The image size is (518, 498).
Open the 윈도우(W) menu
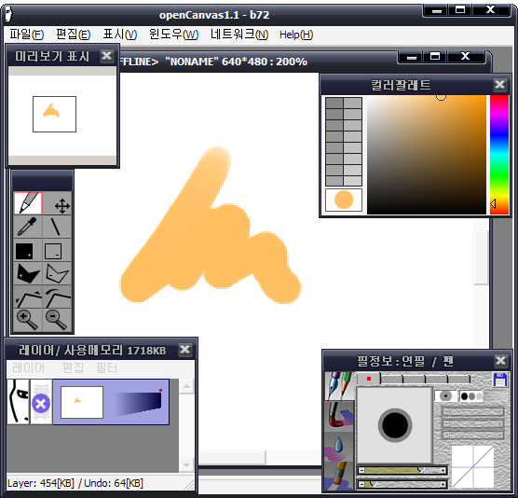[173, 35]
